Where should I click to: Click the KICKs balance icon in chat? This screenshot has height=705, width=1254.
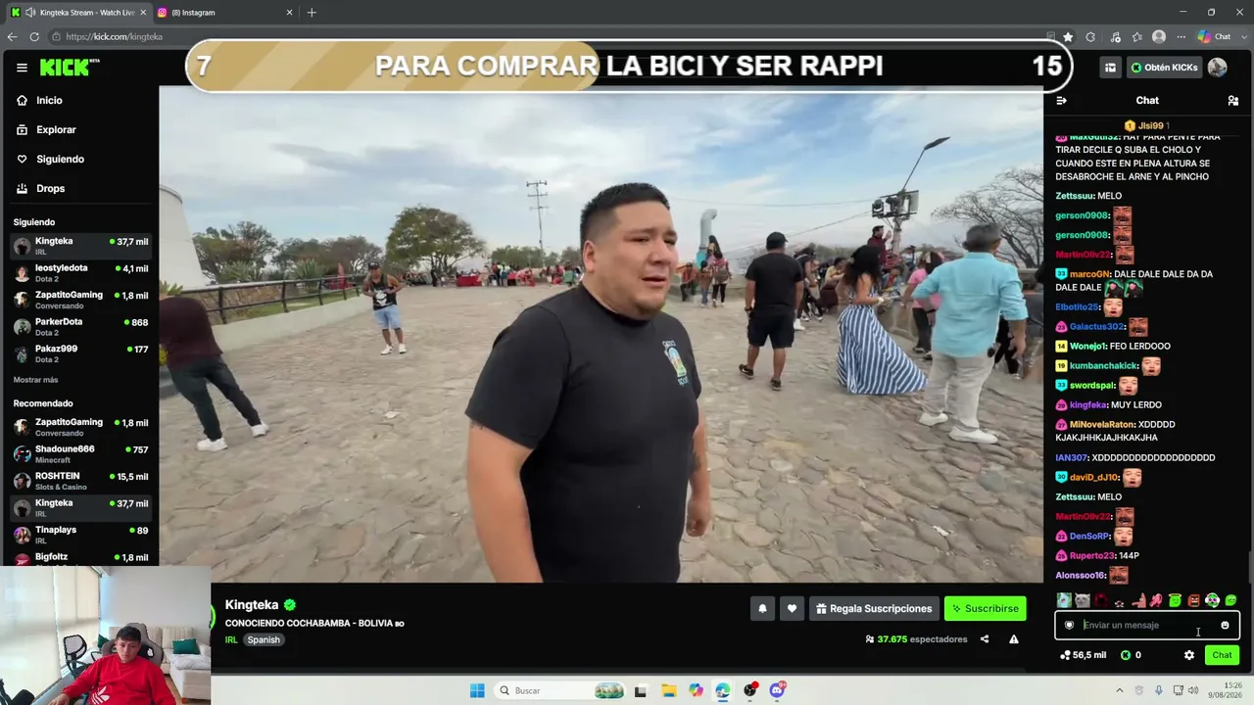click(x=1126, y=655)
